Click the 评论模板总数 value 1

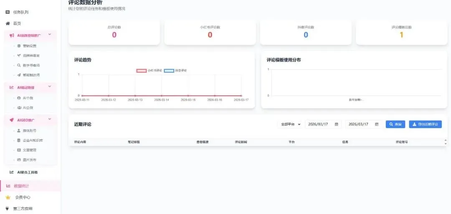(x=402, y=35)
